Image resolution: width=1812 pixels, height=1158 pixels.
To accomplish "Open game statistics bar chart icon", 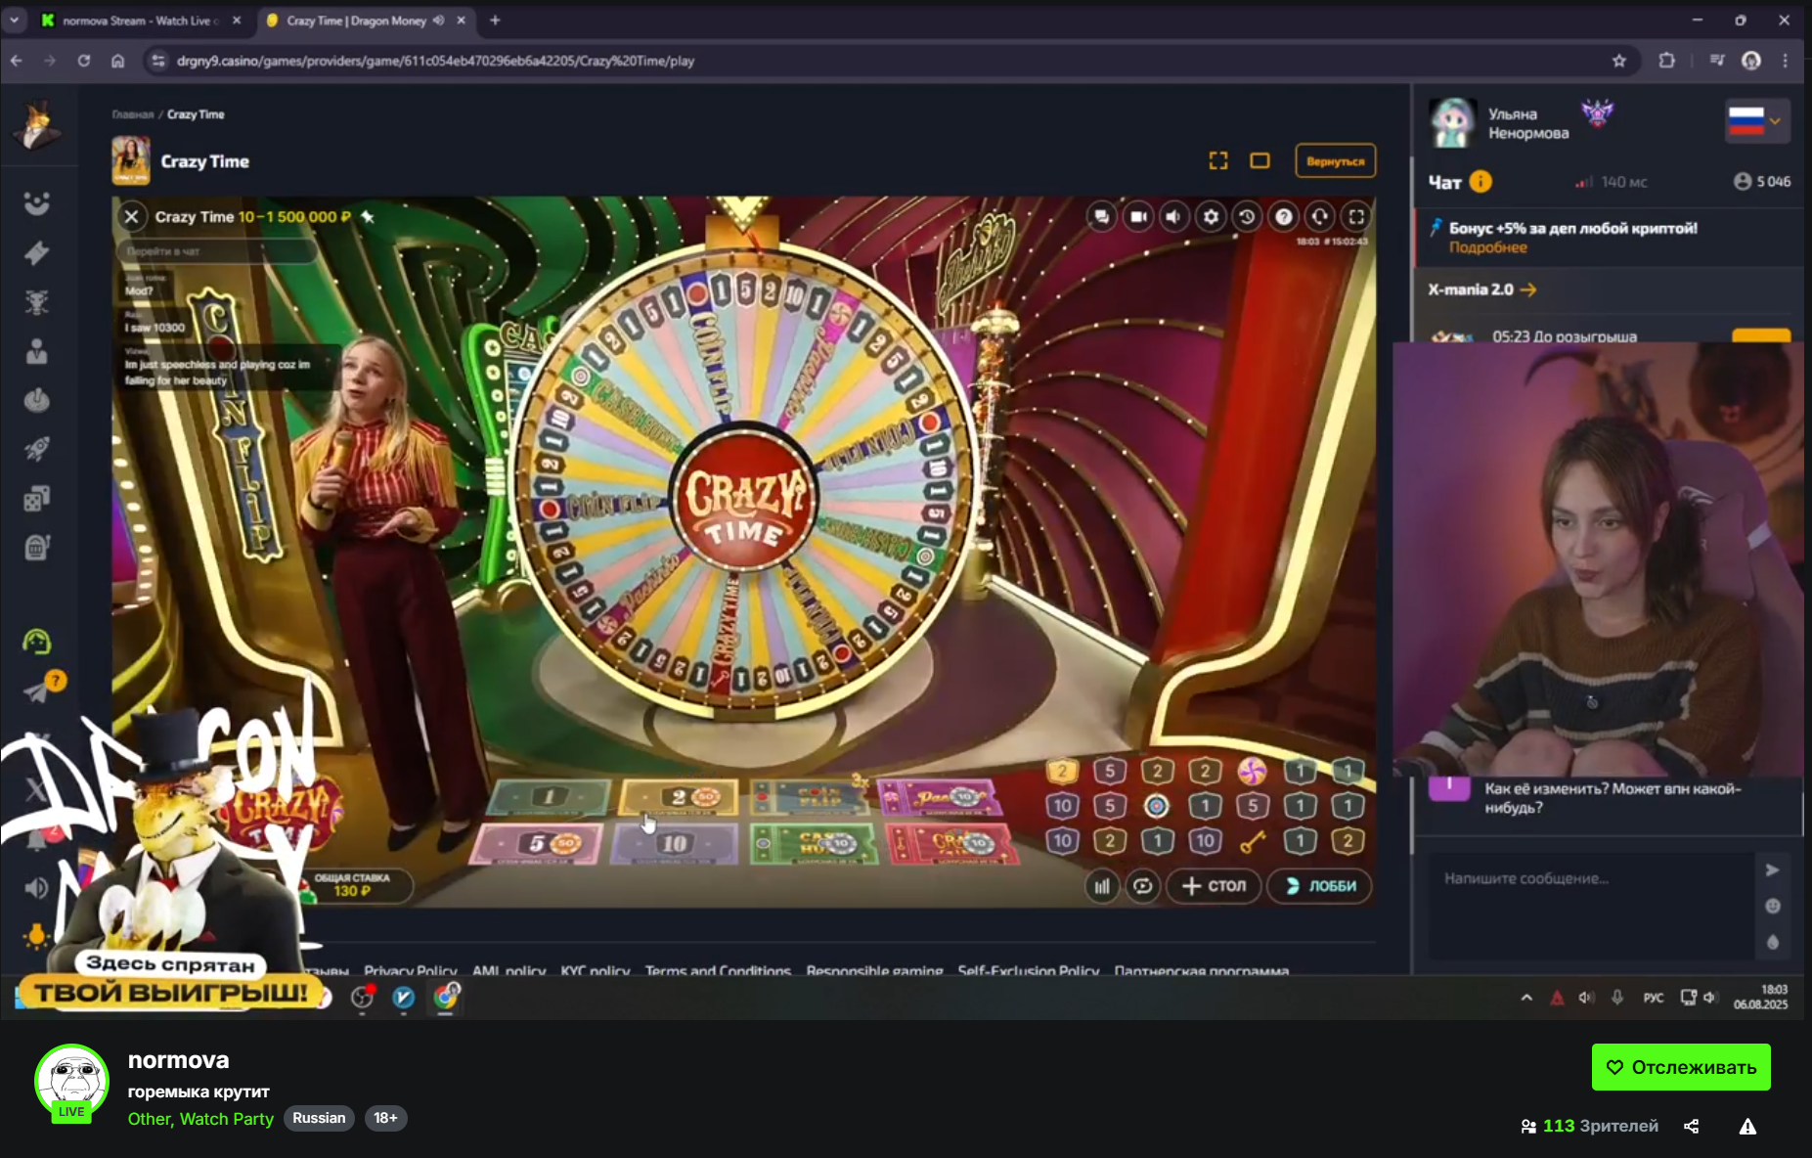I will click(1102, 886).
